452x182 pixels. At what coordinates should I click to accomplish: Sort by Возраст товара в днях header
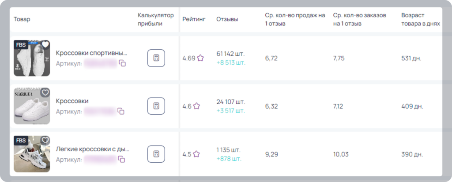pos(421,19)
